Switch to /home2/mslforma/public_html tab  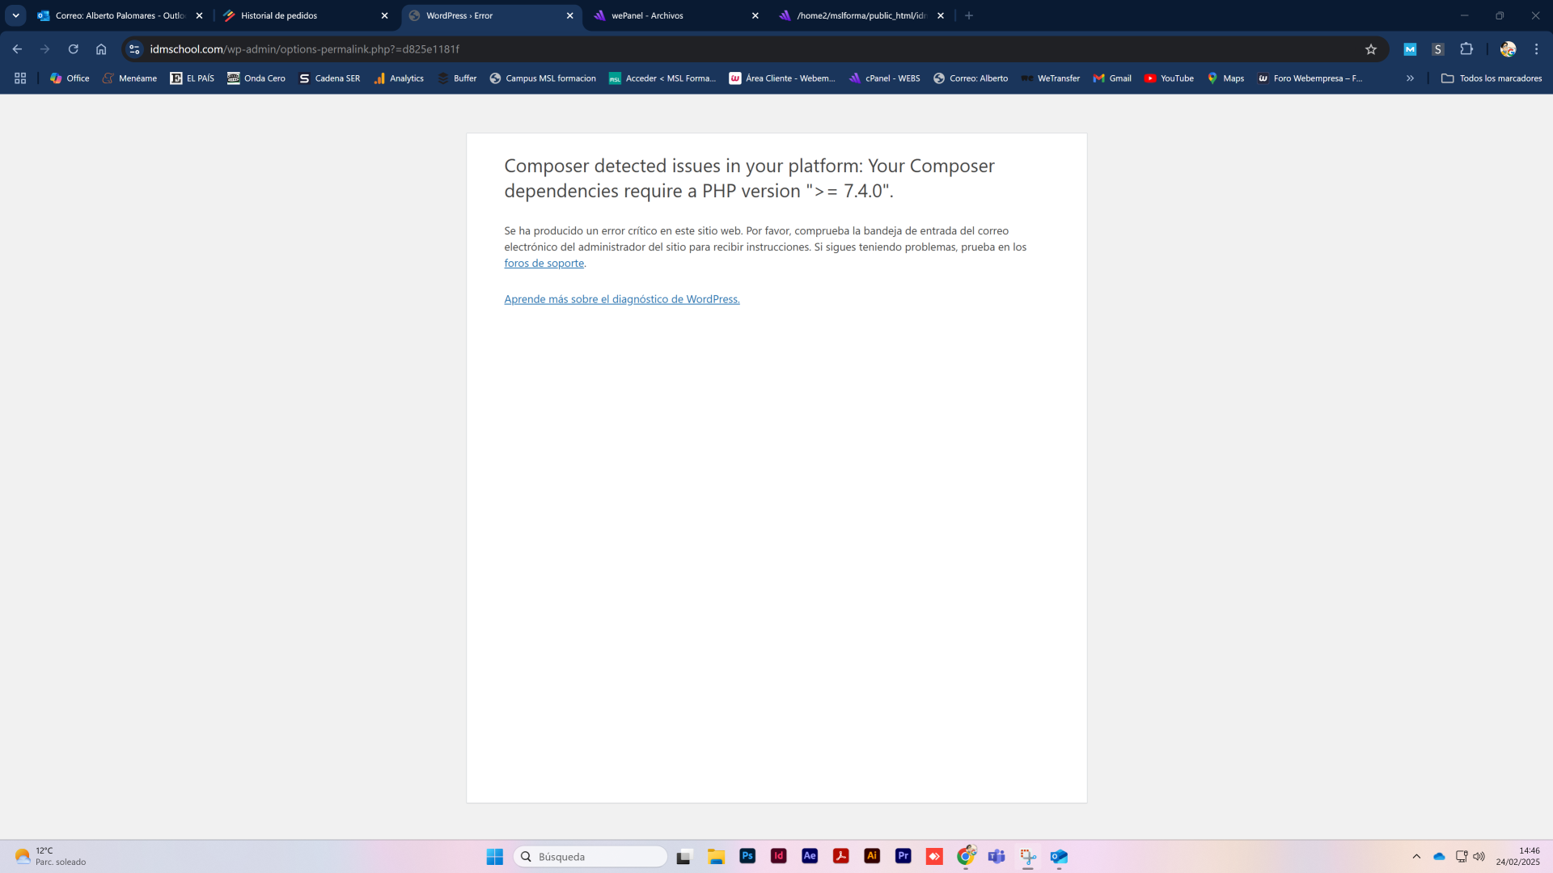point(861,15)
